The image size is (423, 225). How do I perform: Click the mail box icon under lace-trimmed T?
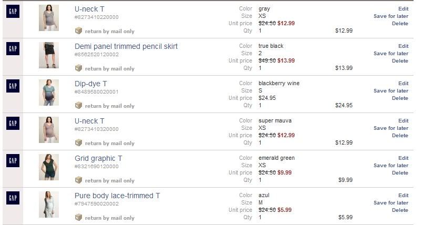click(x=79, y=218)
